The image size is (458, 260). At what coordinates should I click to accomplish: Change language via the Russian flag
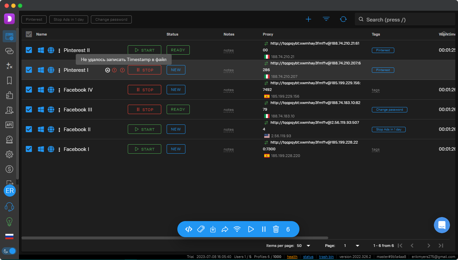[x=9, y=236]
